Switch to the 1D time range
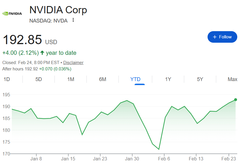Image resolution: width=241 pixels, height=165 pixels. [7, 79]
